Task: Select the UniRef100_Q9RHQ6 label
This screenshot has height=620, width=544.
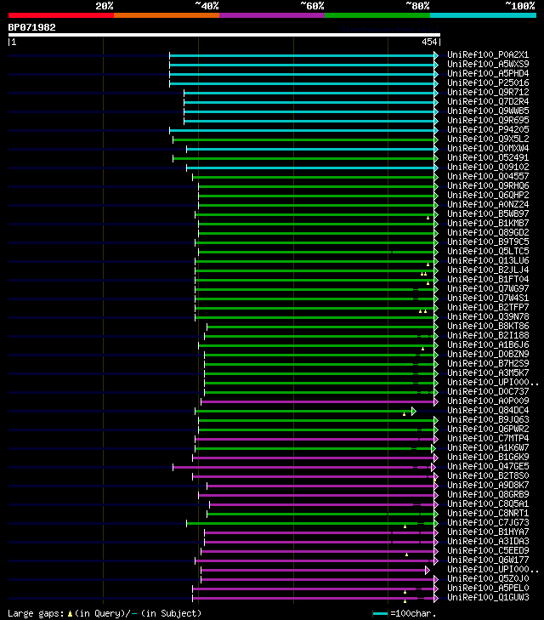Action: (488, 186)
